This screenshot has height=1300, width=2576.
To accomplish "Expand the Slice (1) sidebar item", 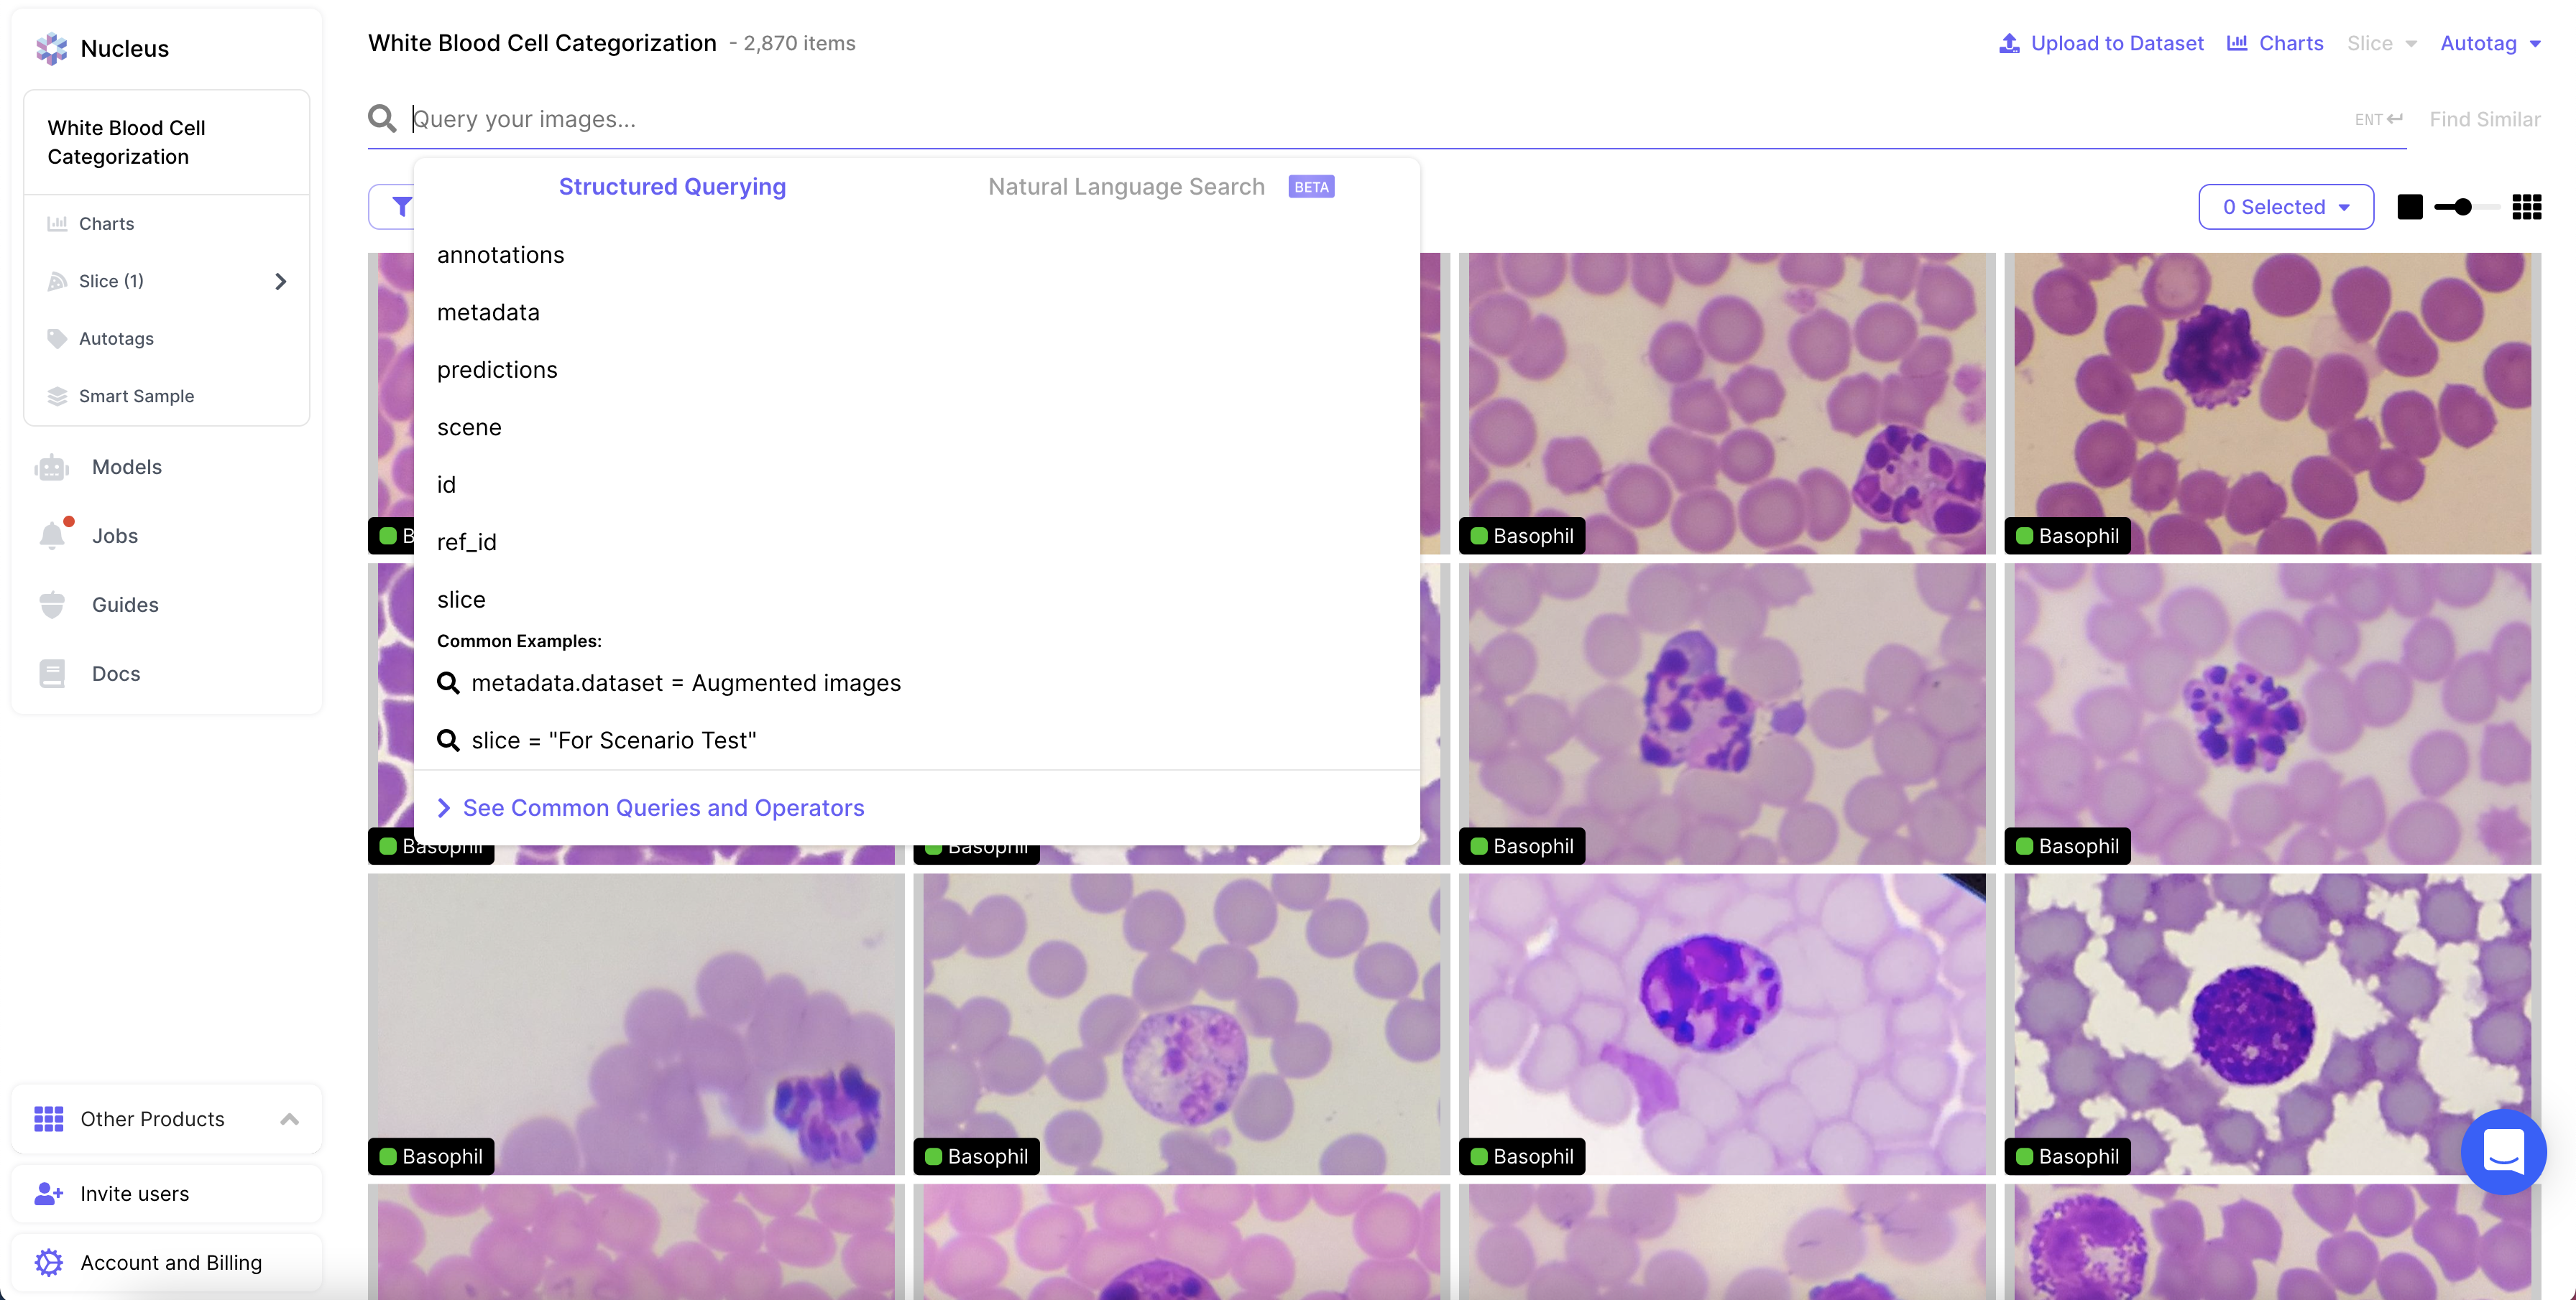I will click(280, 282).
